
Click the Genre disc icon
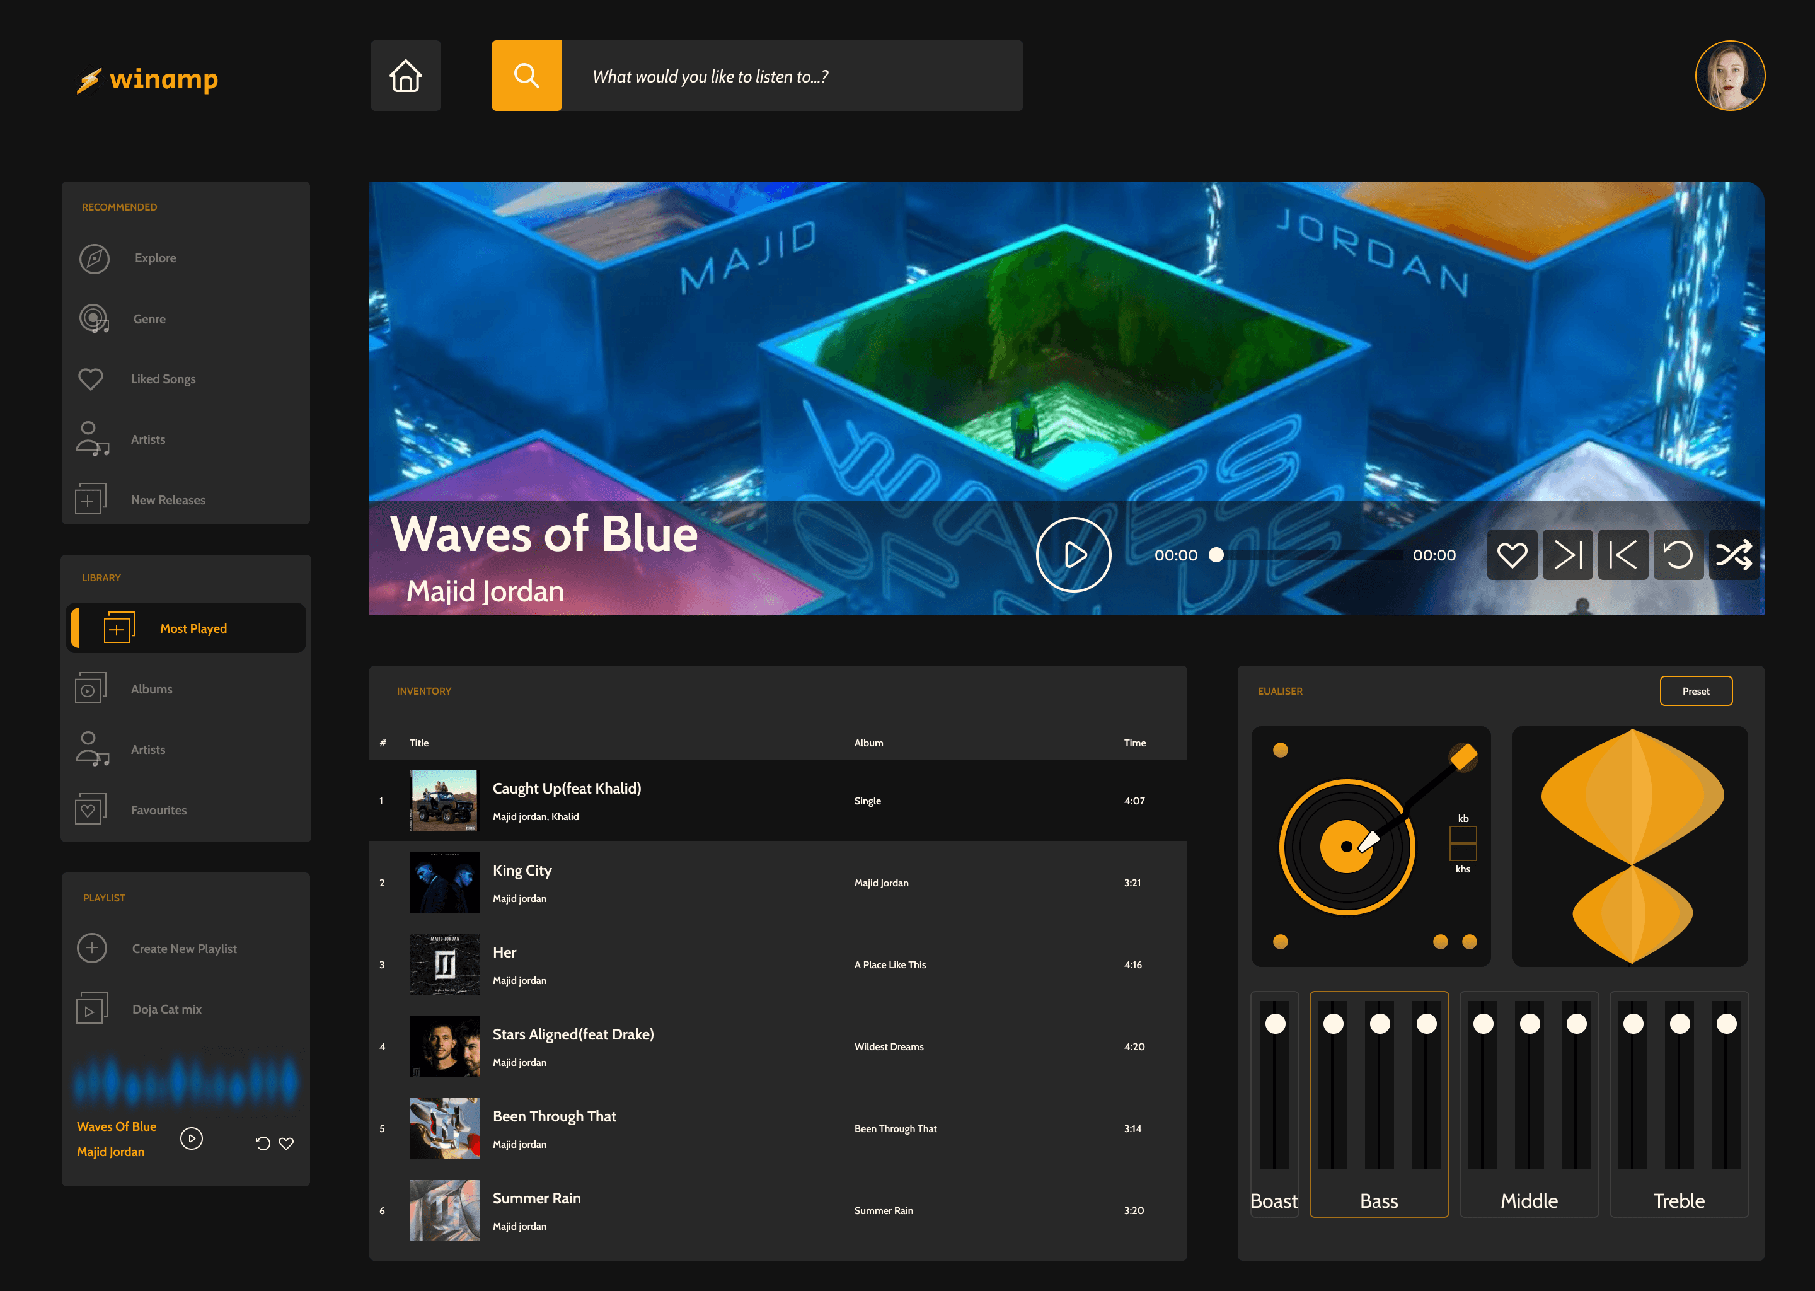(x=94, y=319)
